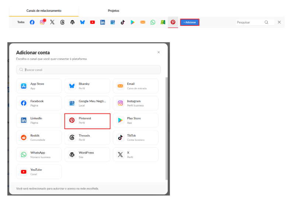Click the Buscar canal search field
This screenshot has height=199, width=292.
point(88,70)
